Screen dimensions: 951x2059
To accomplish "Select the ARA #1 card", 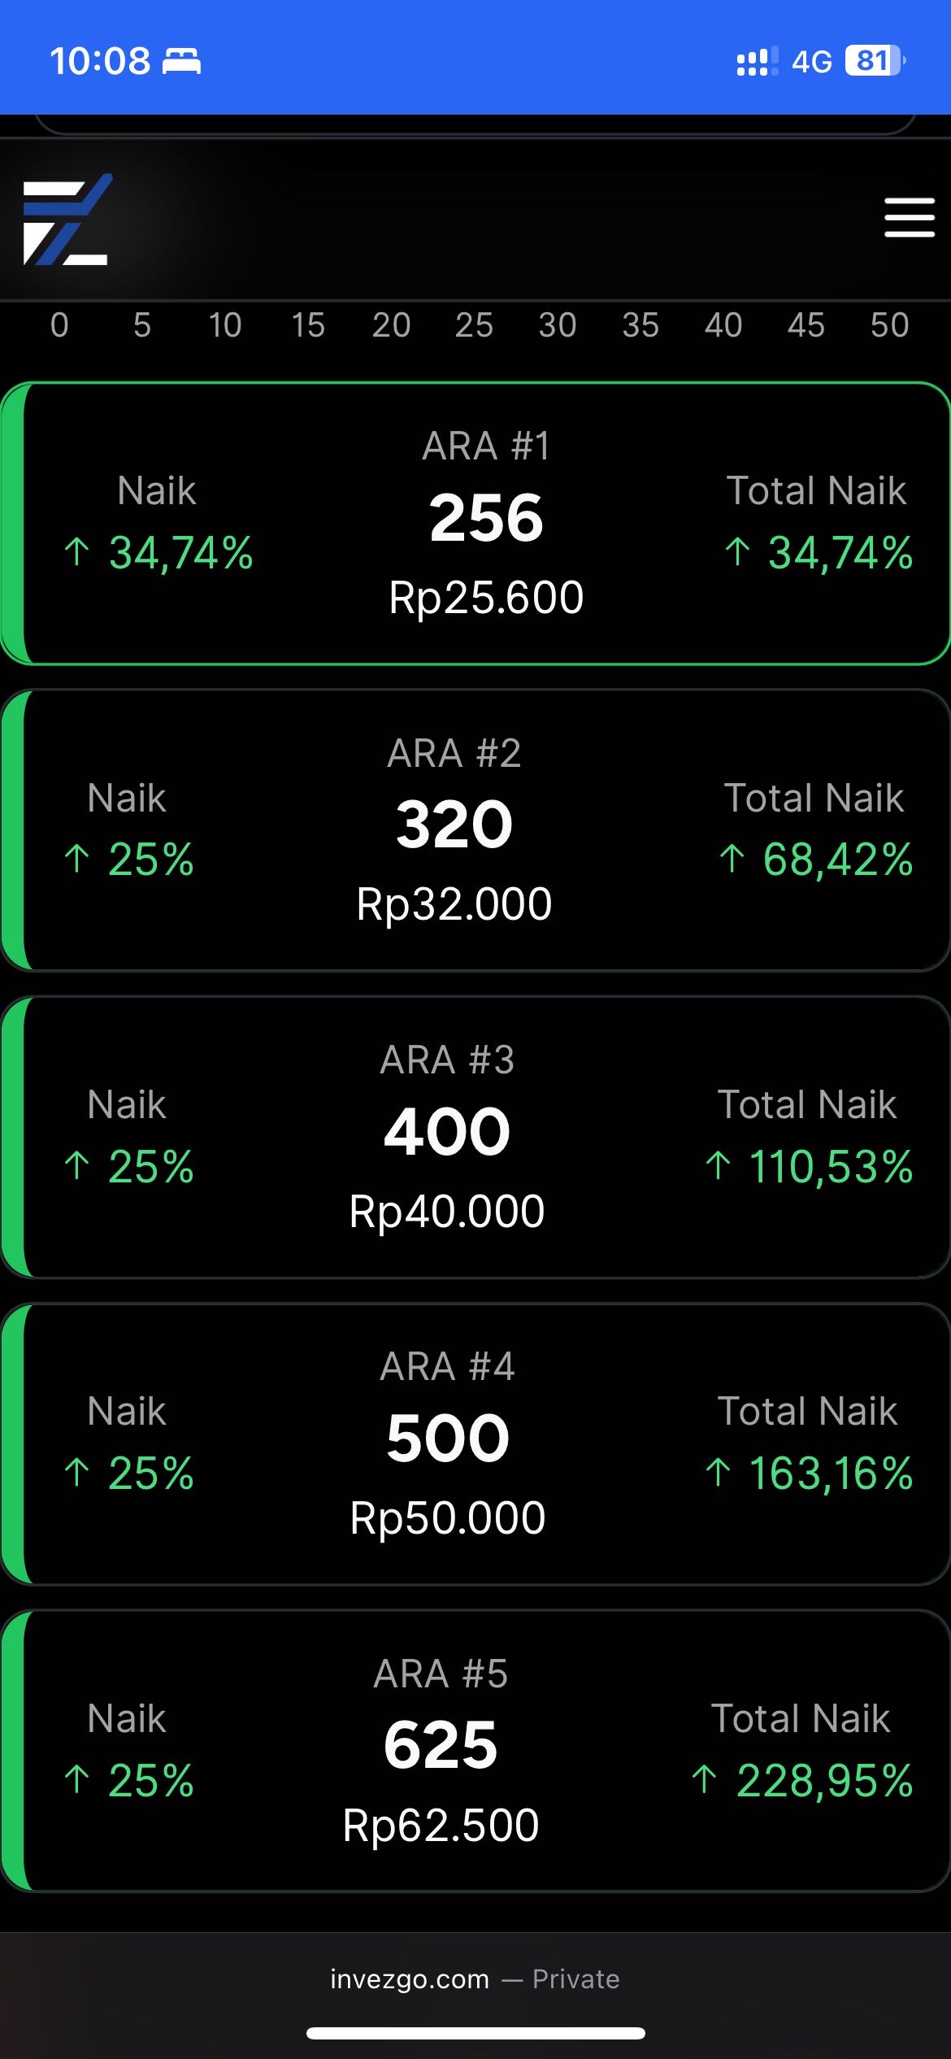I will pos(475,524).
